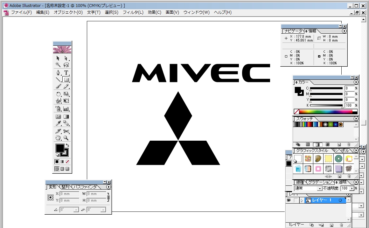Image resolution: width=369 pixels, height=228 pixels.
Task: Click the Hand tool
Action: click(58, 138)
